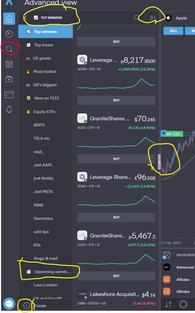The image size is (195, 313).
Task: Open the Home icon in sidebar
Action: pyautogui.click(x=9, y=19)
